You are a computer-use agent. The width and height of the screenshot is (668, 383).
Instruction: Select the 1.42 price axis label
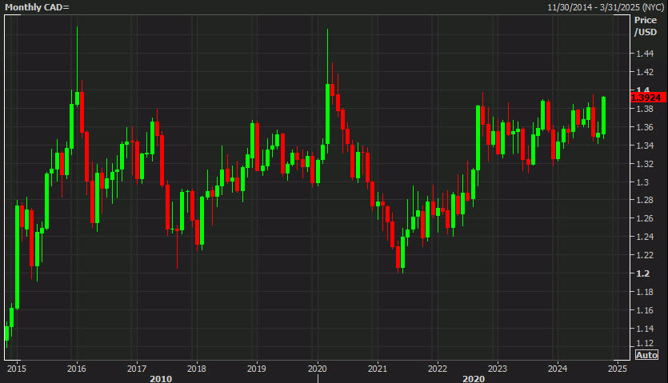(x=645, y=72)
